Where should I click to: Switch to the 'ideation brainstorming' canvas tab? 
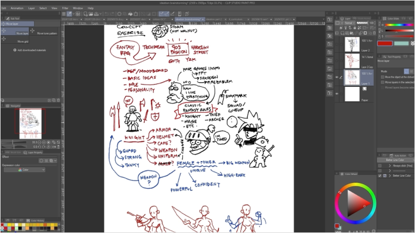pos(188,20)
